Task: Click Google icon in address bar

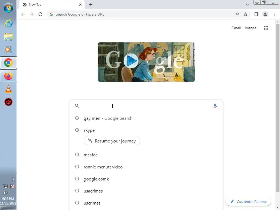Action: pyautogui.click(x=51, y=14)
